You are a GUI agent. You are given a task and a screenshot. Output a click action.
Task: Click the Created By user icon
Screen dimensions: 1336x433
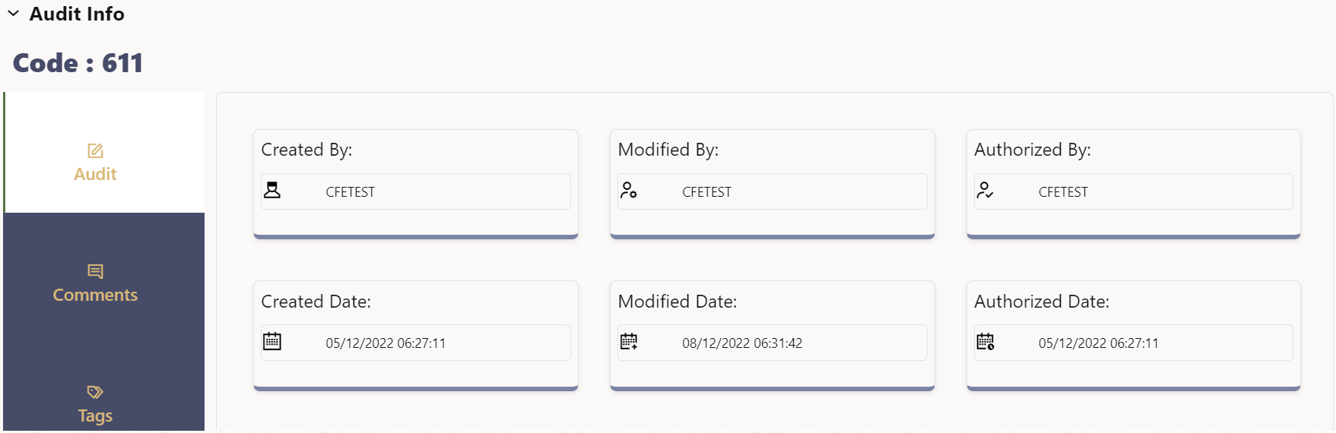(272, 191)
